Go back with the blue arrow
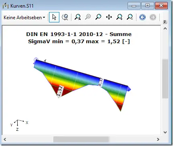The width and height of the screenshot is (173, 146). [142, 17]
